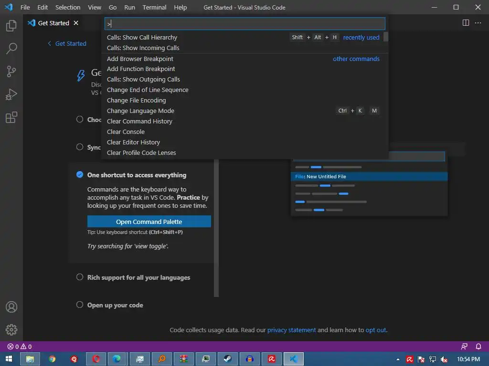This screenshot has width=489, height=366.
Task: Run 'Calls: Show Outgoing Calls' command
Action: (245, 80)
